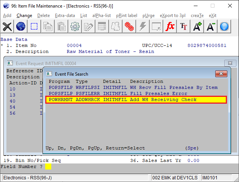Viewport: 239px width, 182px height.
Task: Open the fx formula function icon
Action: click(170, 26)
